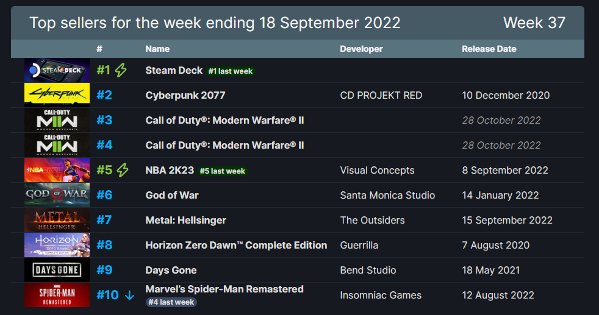Click the Metal: Hellsinger artwork thumbnail

click(57, 220)
